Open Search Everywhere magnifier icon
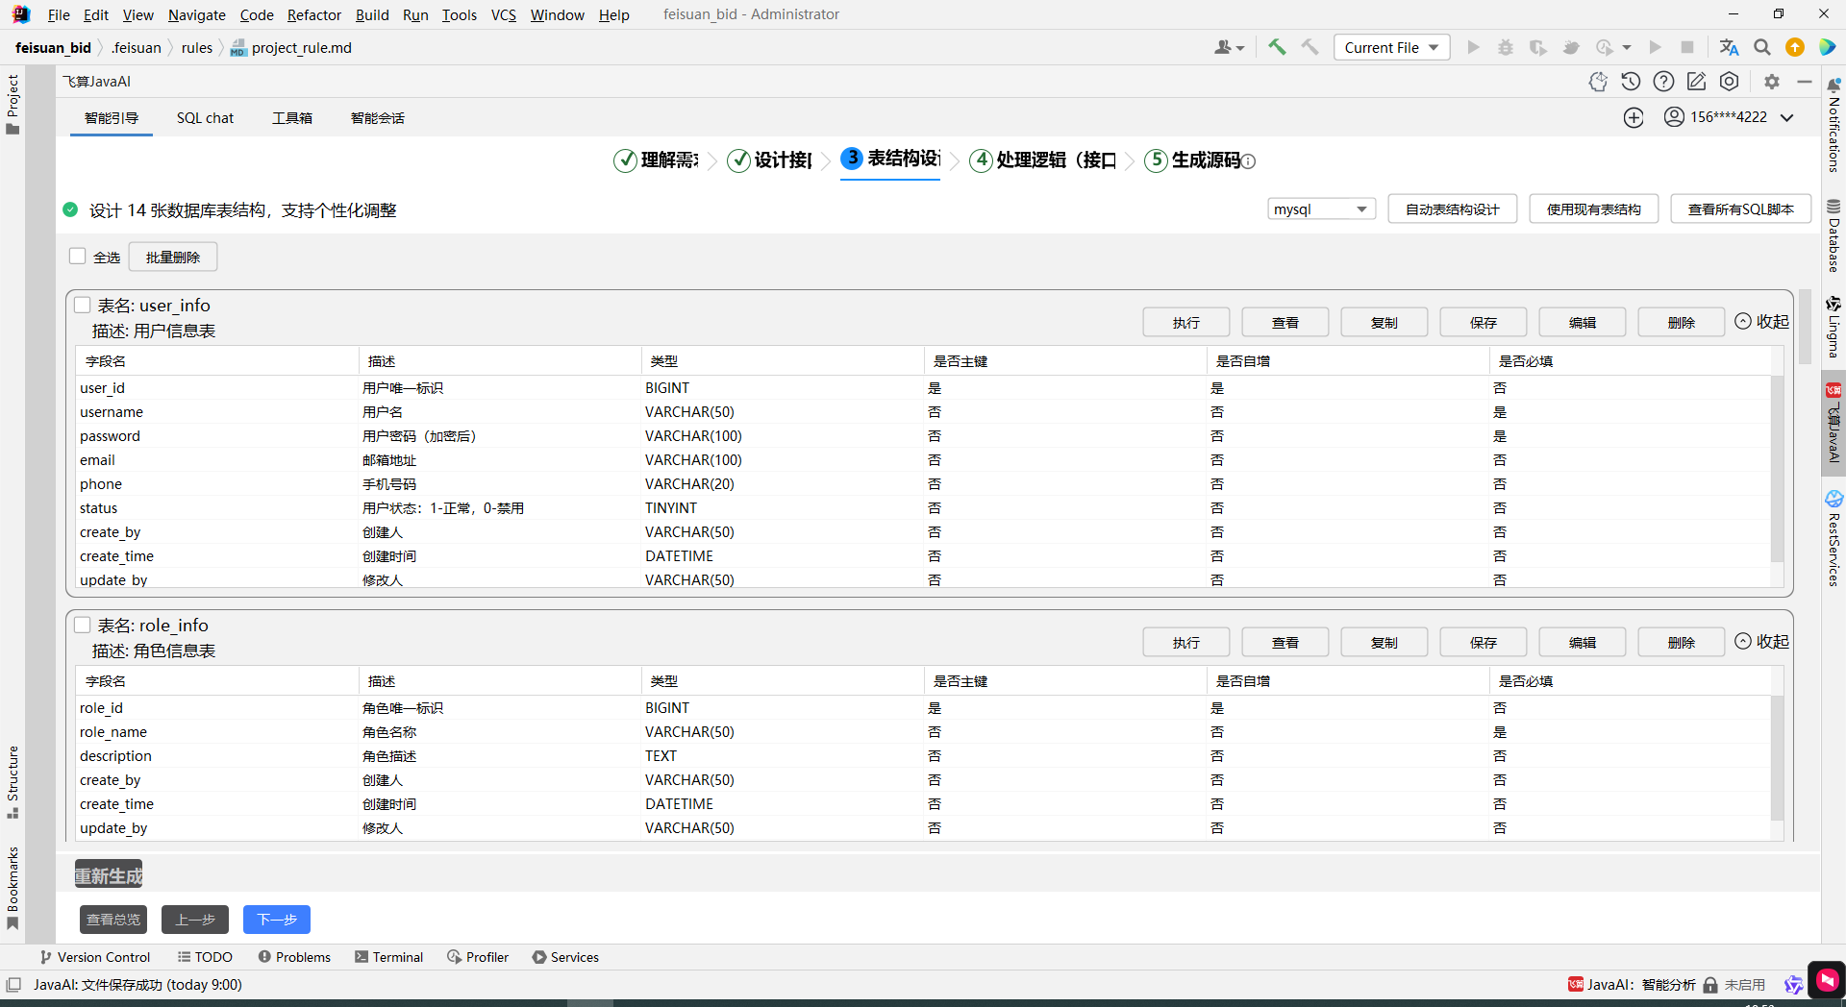The width and height of the screenshot is (1846, 1007). (x=1761, y=47)
